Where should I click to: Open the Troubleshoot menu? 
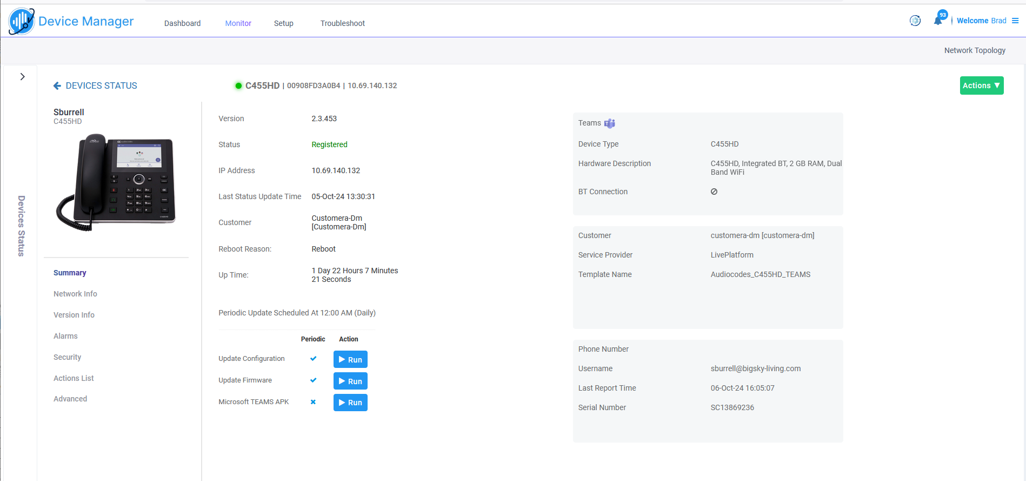tap(343, 23)
